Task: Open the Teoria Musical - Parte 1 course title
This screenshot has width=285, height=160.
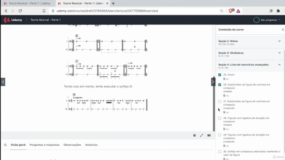Action: (45, 20)
